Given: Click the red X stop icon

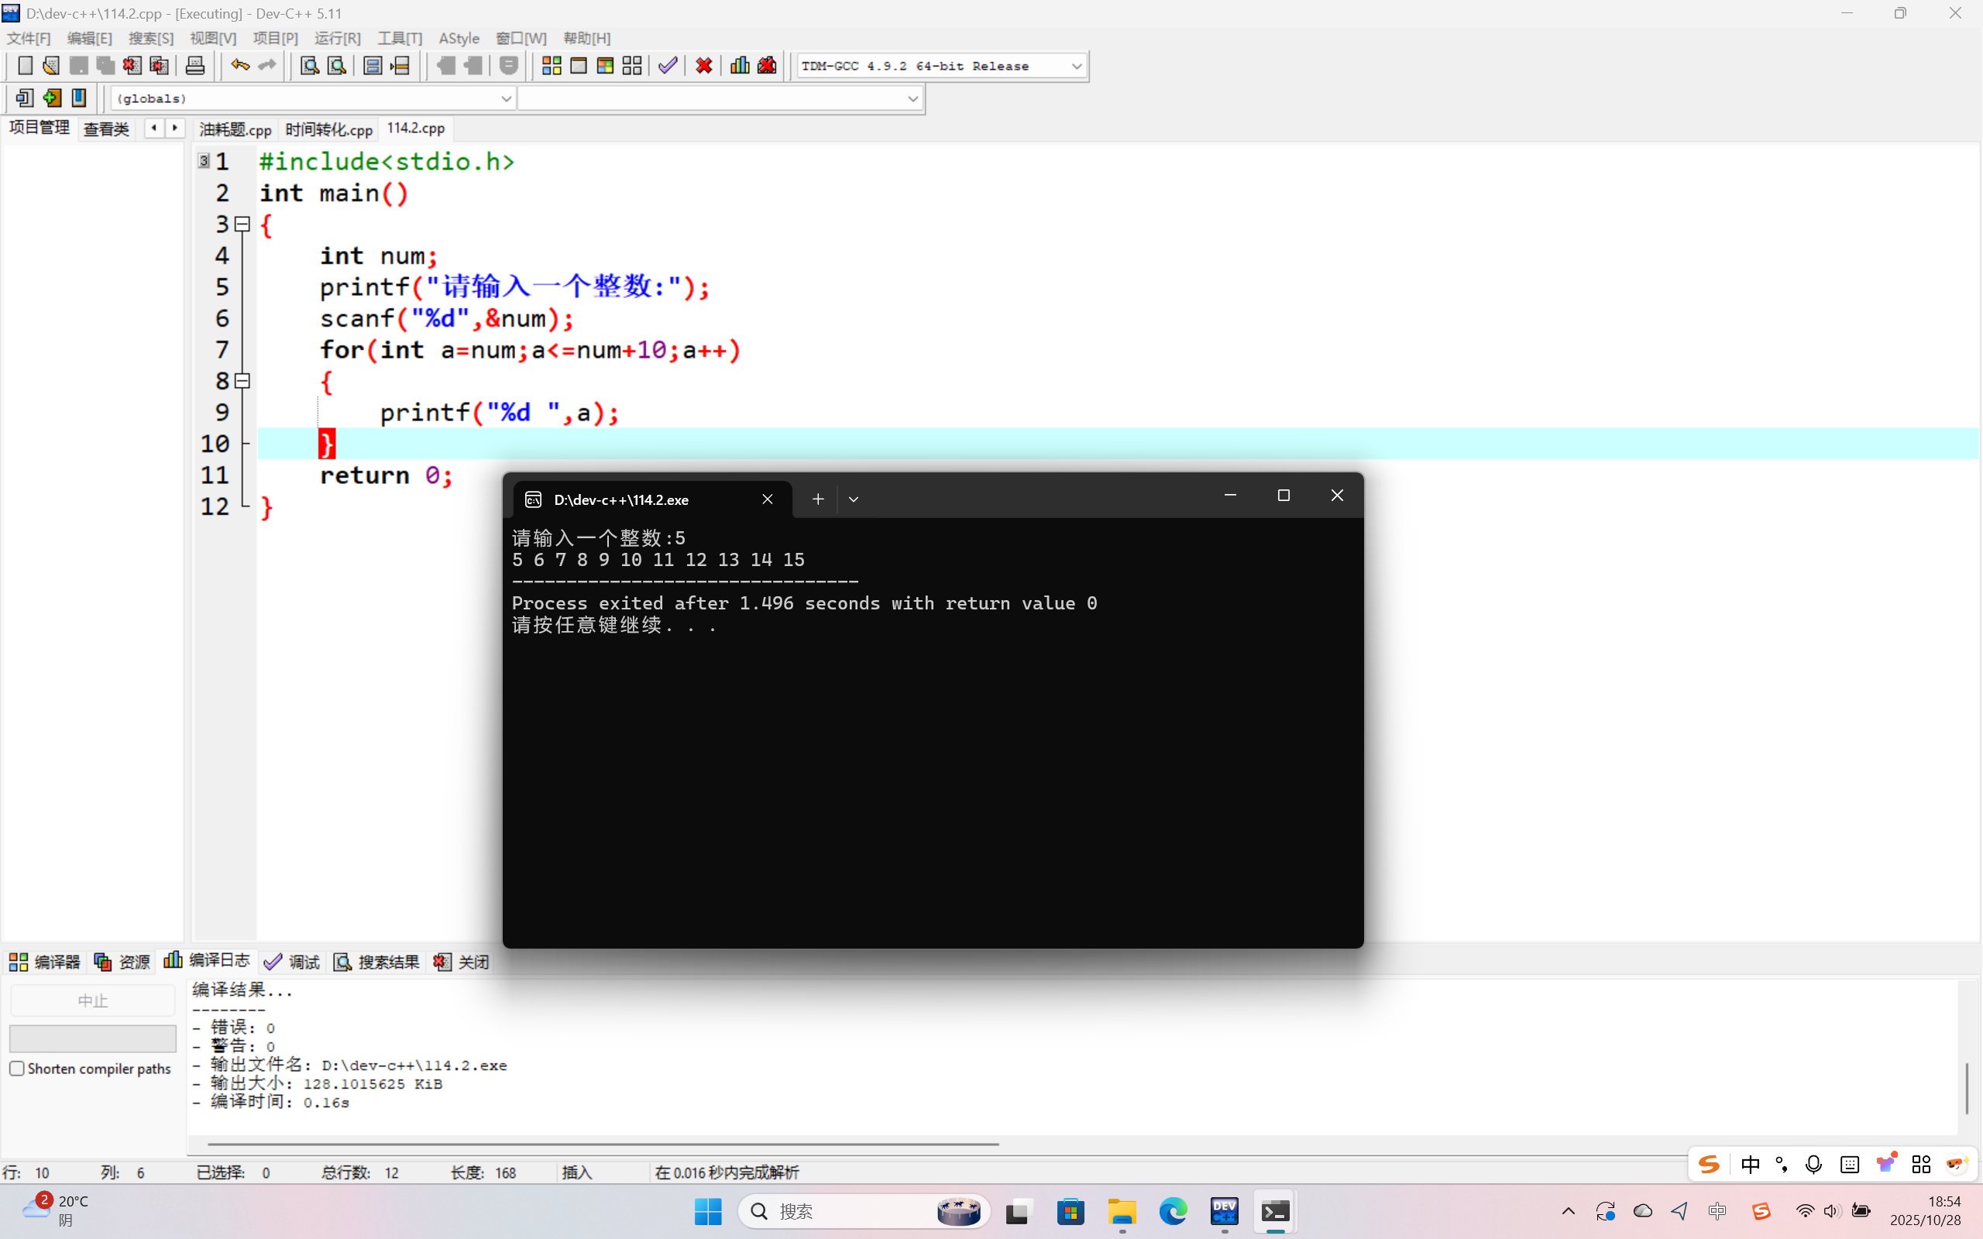Looking at the screenshot, I should pos(703,66).
